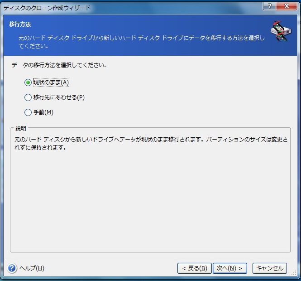Click the disk clone wizard header icon
This screenshot has height=281, width=301.
click(281, 31)
